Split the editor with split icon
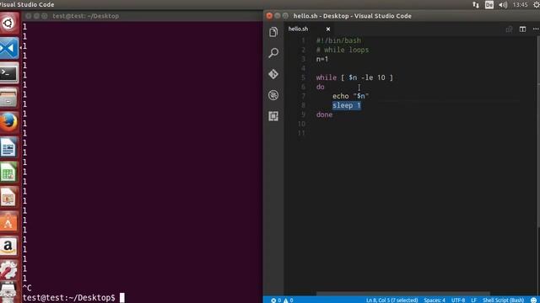Image resolution: width=540 pixels, height=303 pixels. [522, 29]
